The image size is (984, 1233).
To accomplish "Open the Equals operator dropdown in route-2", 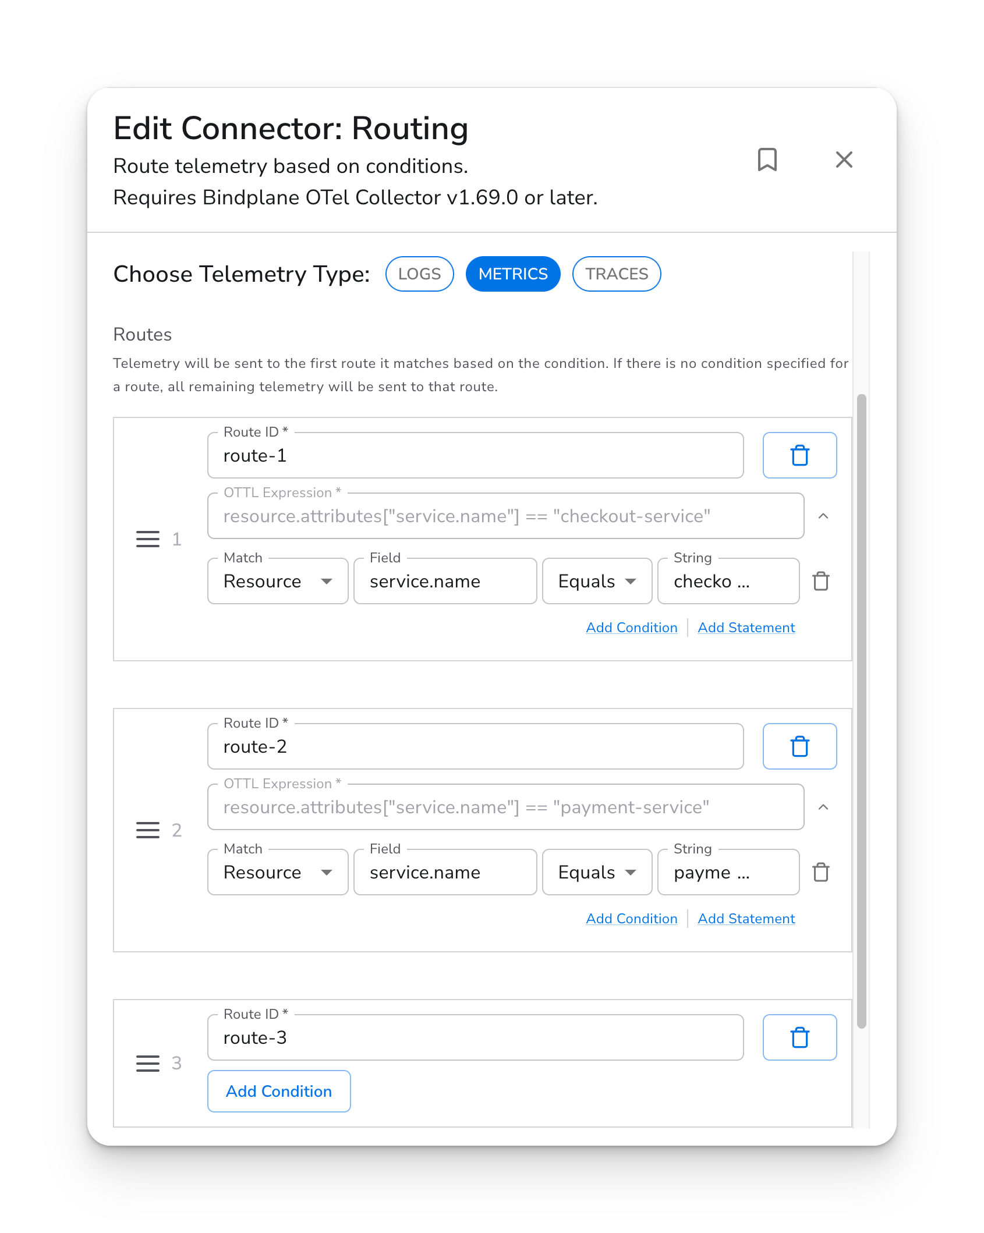I will [x=597, y=872].
